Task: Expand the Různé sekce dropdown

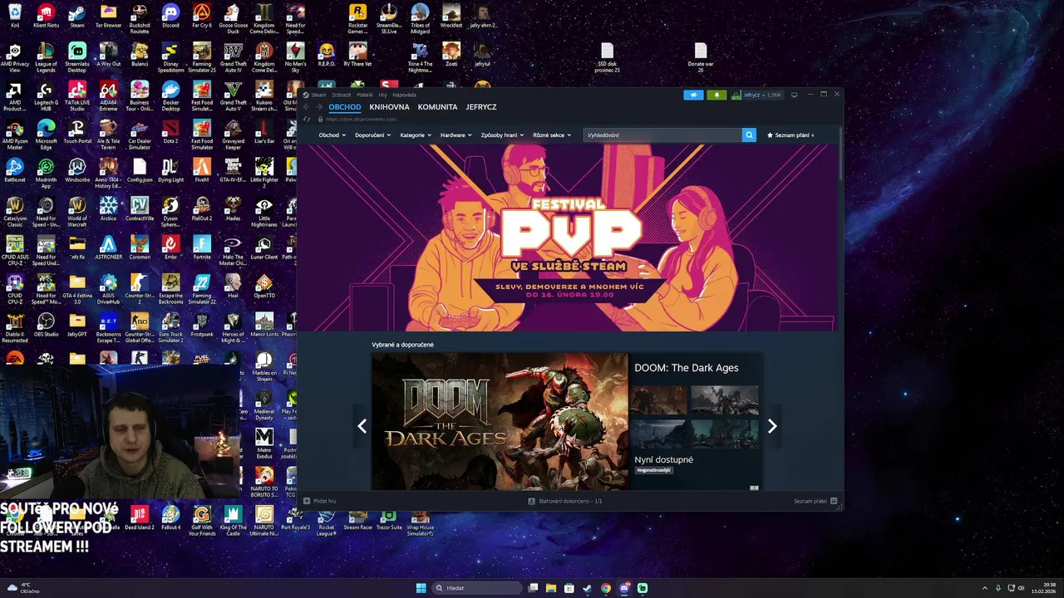Action: (552, 135)
